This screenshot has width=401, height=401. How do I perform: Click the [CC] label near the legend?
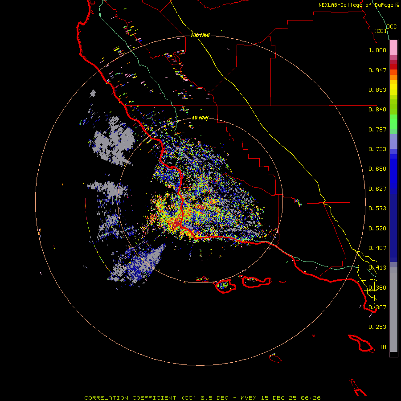click(x=381, y=31)
